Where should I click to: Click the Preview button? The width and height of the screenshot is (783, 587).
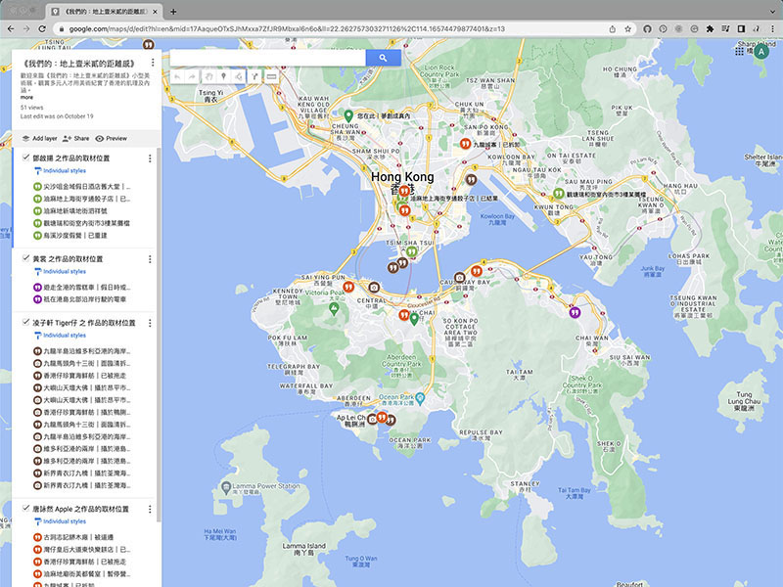112,138
